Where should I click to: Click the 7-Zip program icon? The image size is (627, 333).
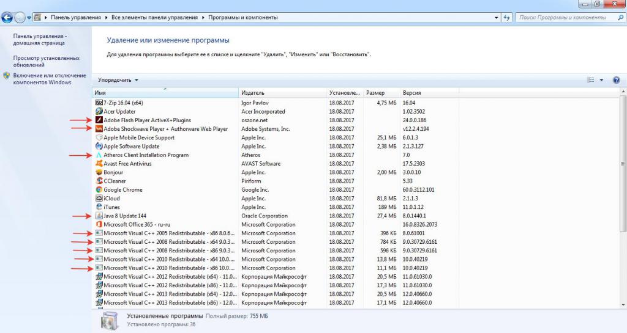pos(99,103)
